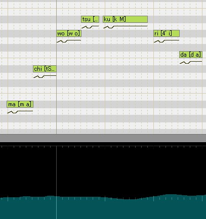Viewport: 206px width, 219px height.
Task: Click the vibrato curve under the ma note
Action: [20, 112]
